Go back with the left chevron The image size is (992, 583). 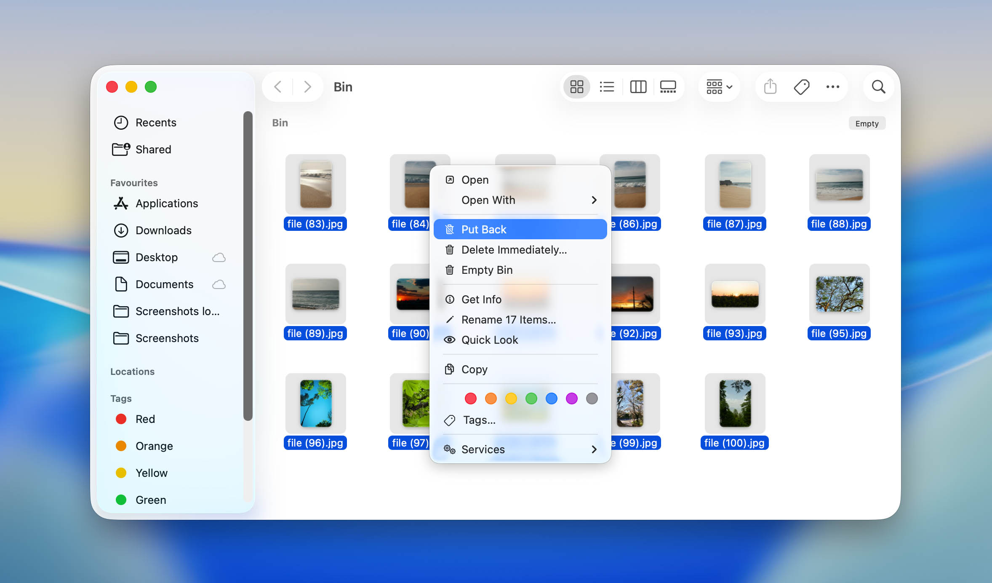point(277,87)
